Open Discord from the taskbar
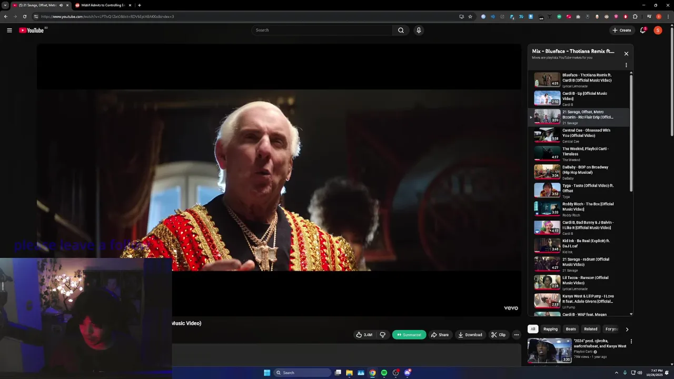 pyautogui.click(x=407, y=373)
